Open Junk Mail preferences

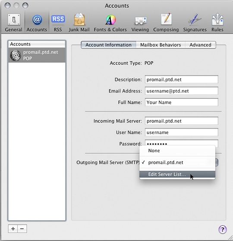pyautogui.click(x=79, y=22)
